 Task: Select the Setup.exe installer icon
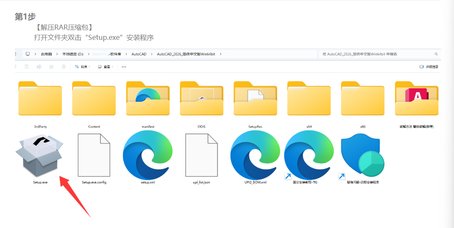pos(39,155)
